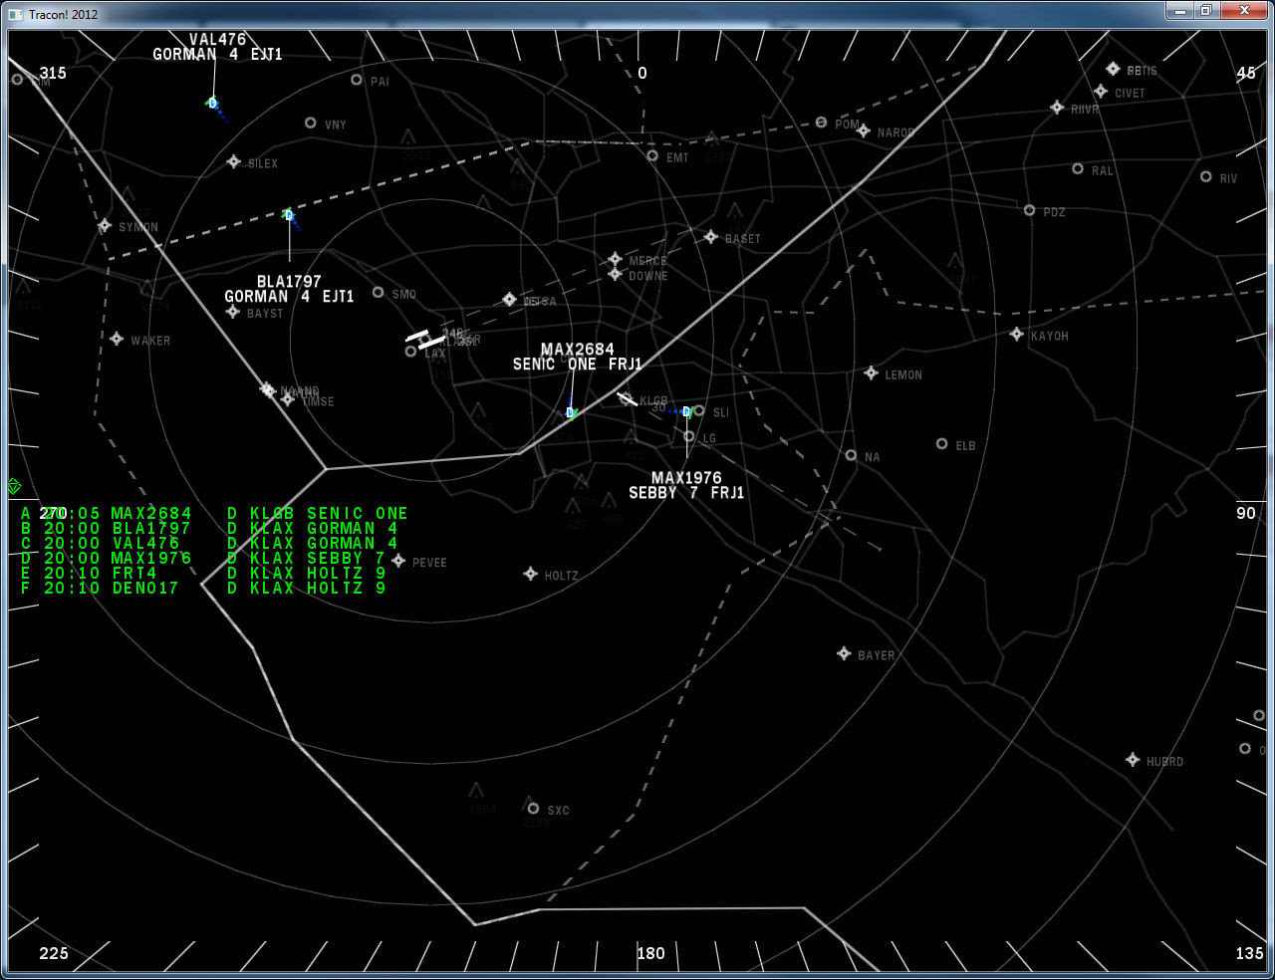This screenshot has width=1275, height=980.
Task: Click the BASET fix marker
Action: pos(711,237)
